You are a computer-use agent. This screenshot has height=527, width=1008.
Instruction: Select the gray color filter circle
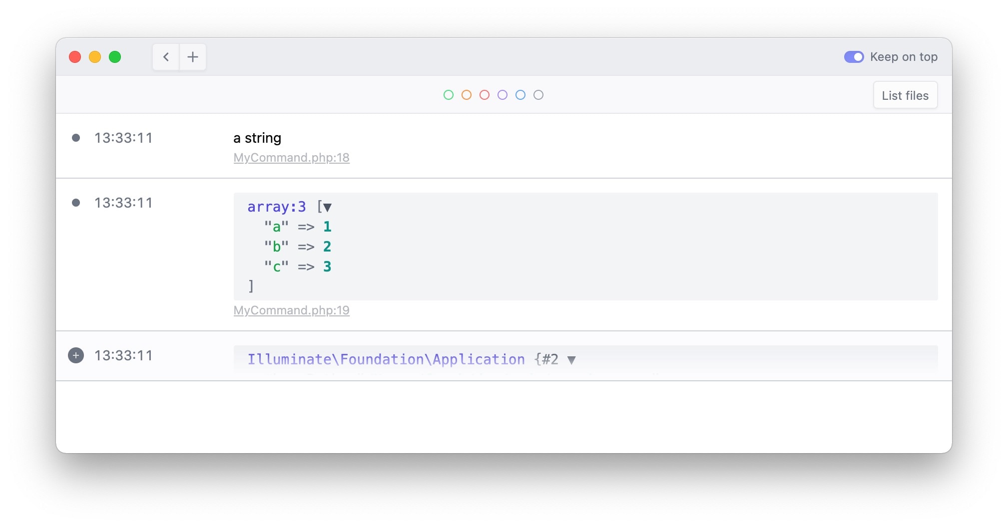(538, 95)
